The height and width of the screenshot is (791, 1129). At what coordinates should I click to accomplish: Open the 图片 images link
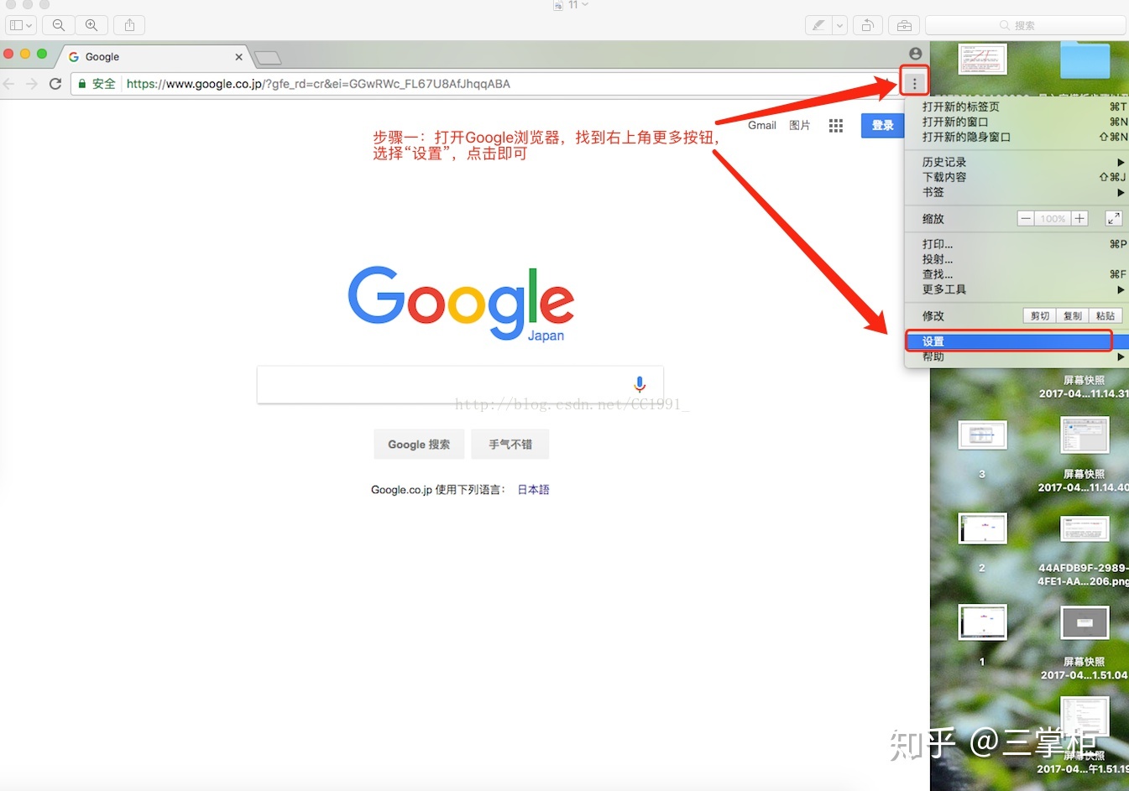[x=800, y=125]
